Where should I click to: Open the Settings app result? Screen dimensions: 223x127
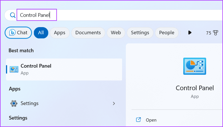pos(29,103)
